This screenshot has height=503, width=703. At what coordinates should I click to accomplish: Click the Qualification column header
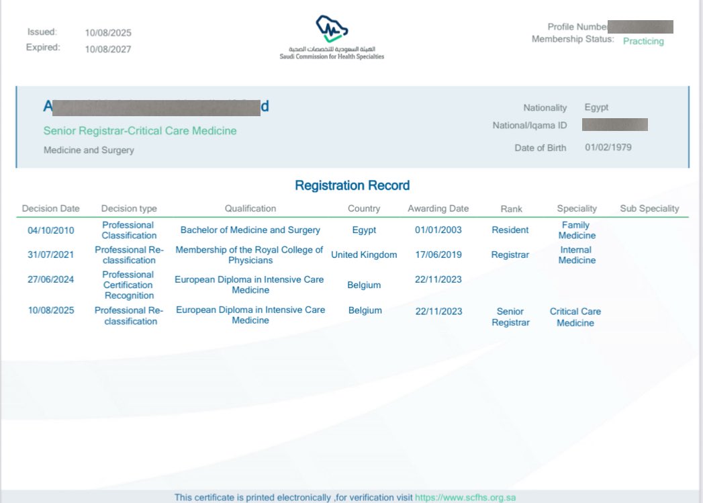[250, 208]
